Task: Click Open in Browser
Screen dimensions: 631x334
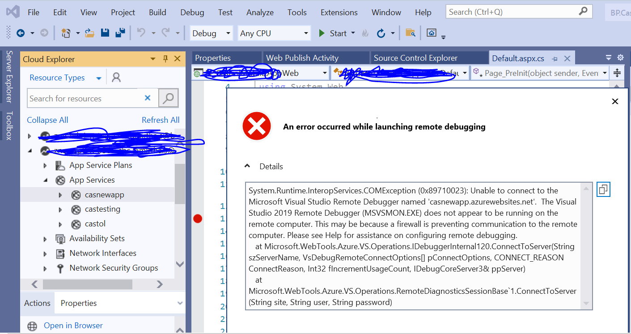Action: pos(73,325)
